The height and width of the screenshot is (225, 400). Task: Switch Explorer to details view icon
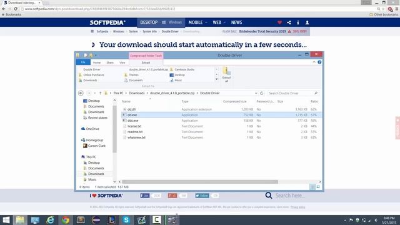[312, 187]
